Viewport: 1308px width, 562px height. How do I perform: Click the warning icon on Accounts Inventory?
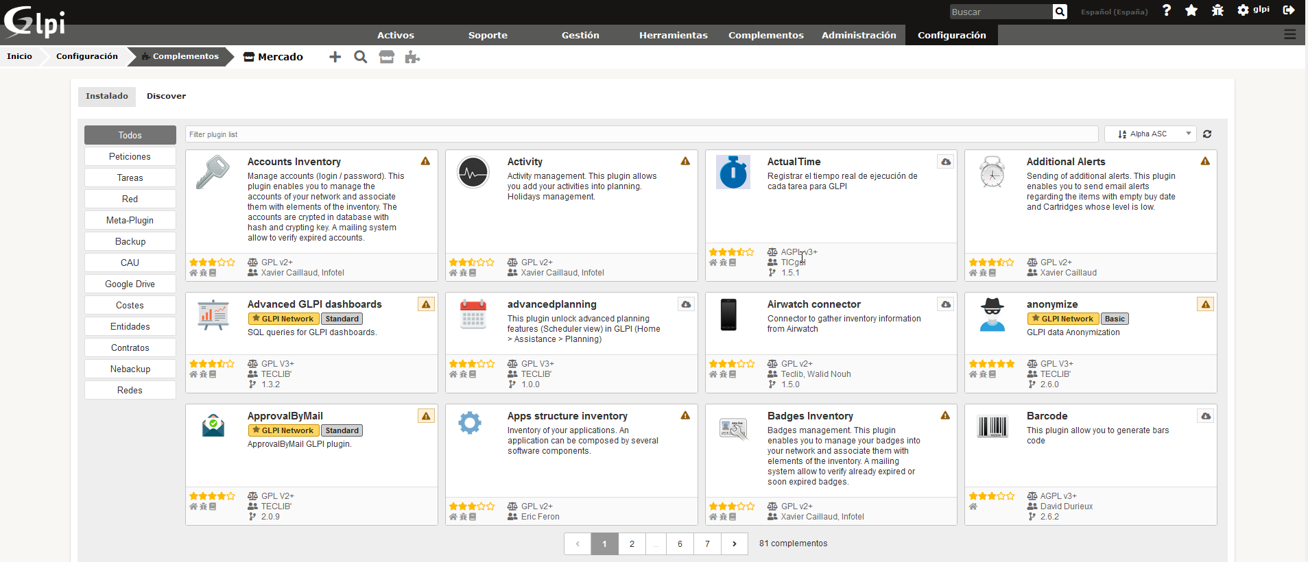(x=425, y=161)
